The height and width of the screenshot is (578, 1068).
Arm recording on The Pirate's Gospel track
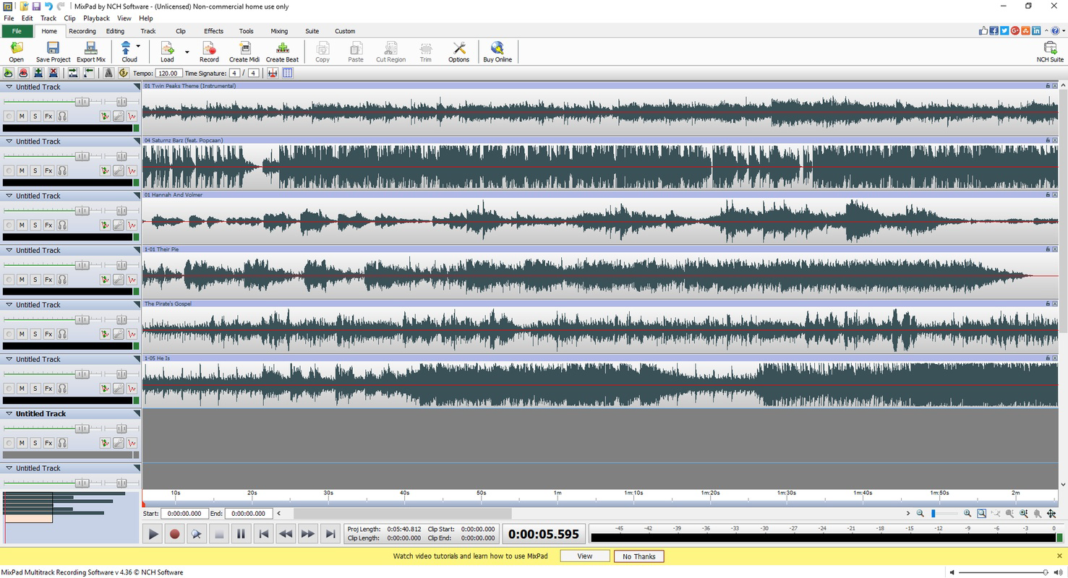pos(9,334)
